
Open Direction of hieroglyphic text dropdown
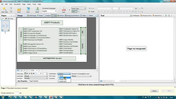point(81,76)
